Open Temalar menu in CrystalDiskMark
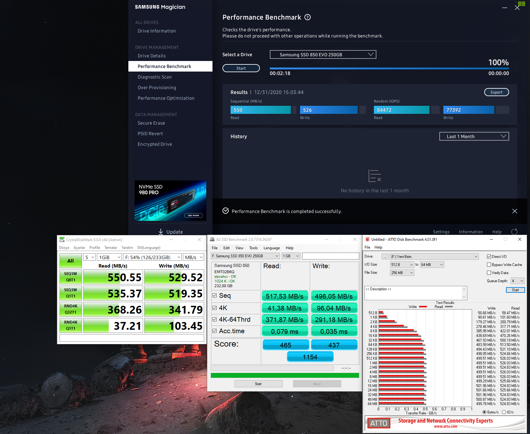Screen dimensions: 530x434 click(x=111, y=248)
